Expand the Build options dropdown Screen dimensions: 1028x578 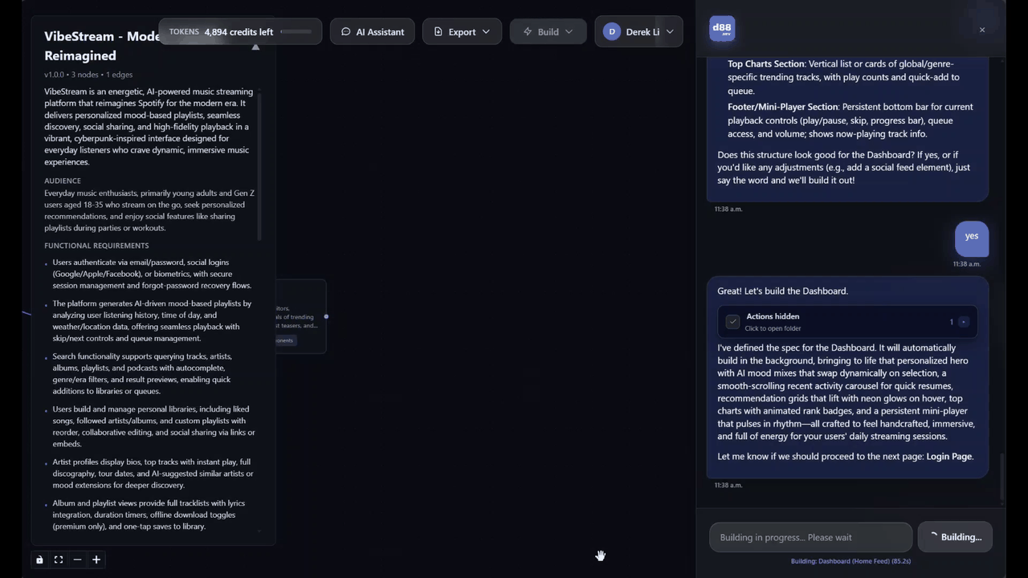coord(568,31)
